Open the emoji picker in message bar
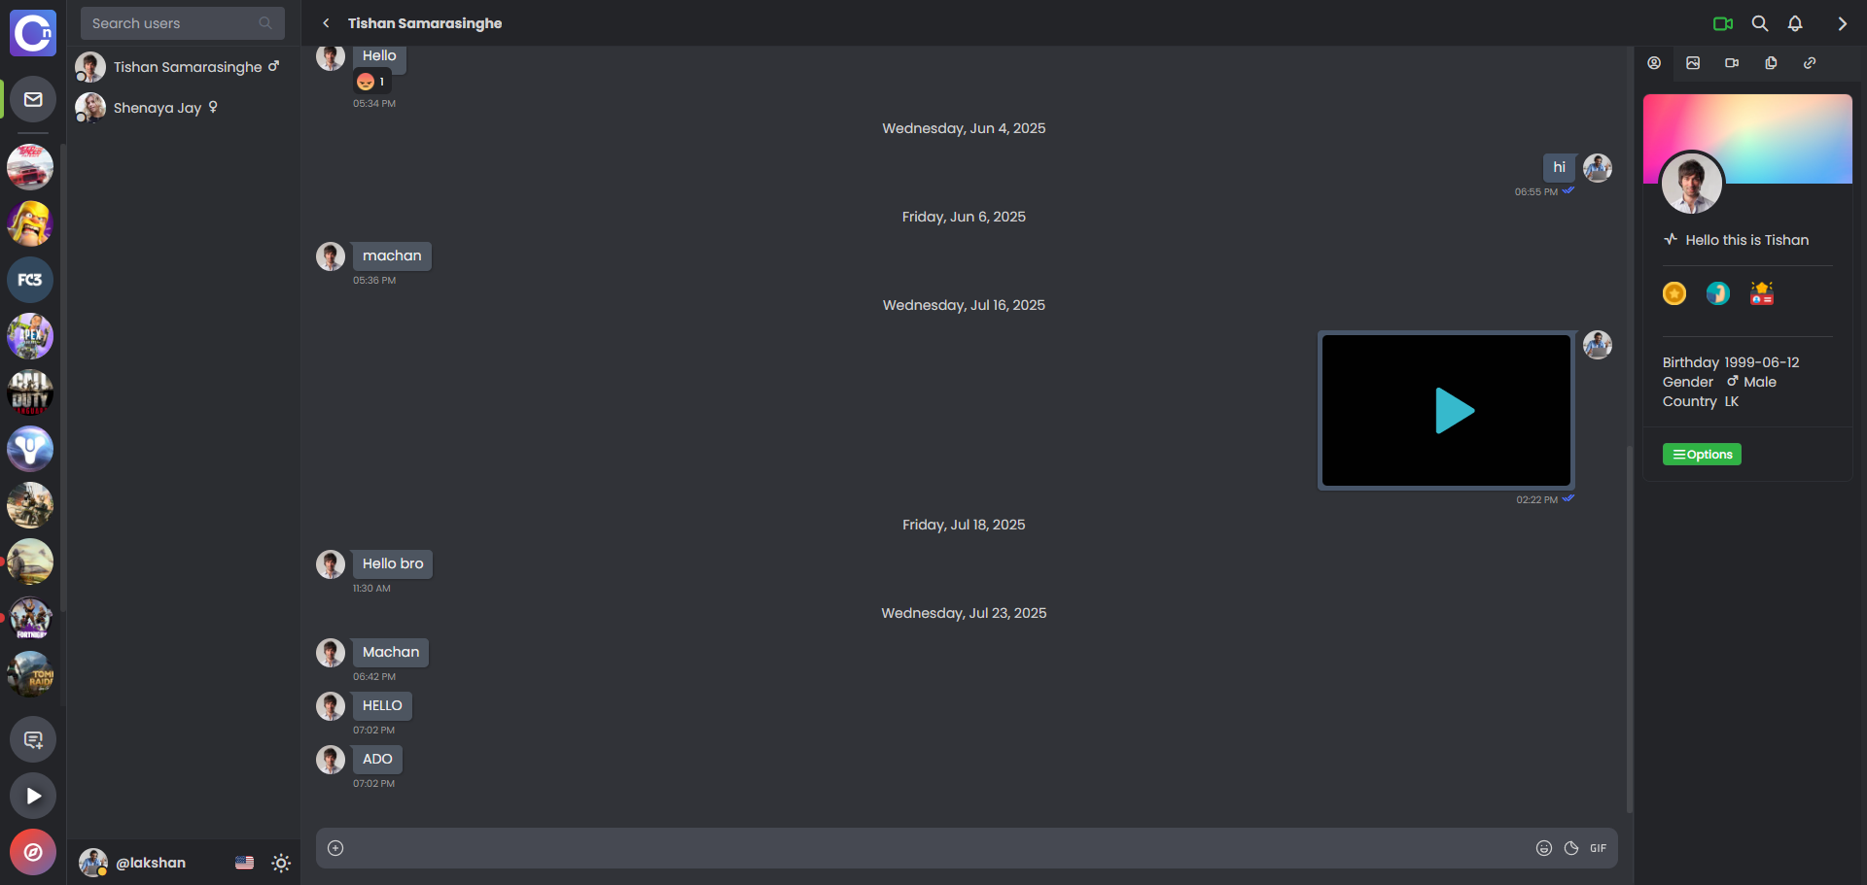 pyautogui.click(x=1544, y=847)
